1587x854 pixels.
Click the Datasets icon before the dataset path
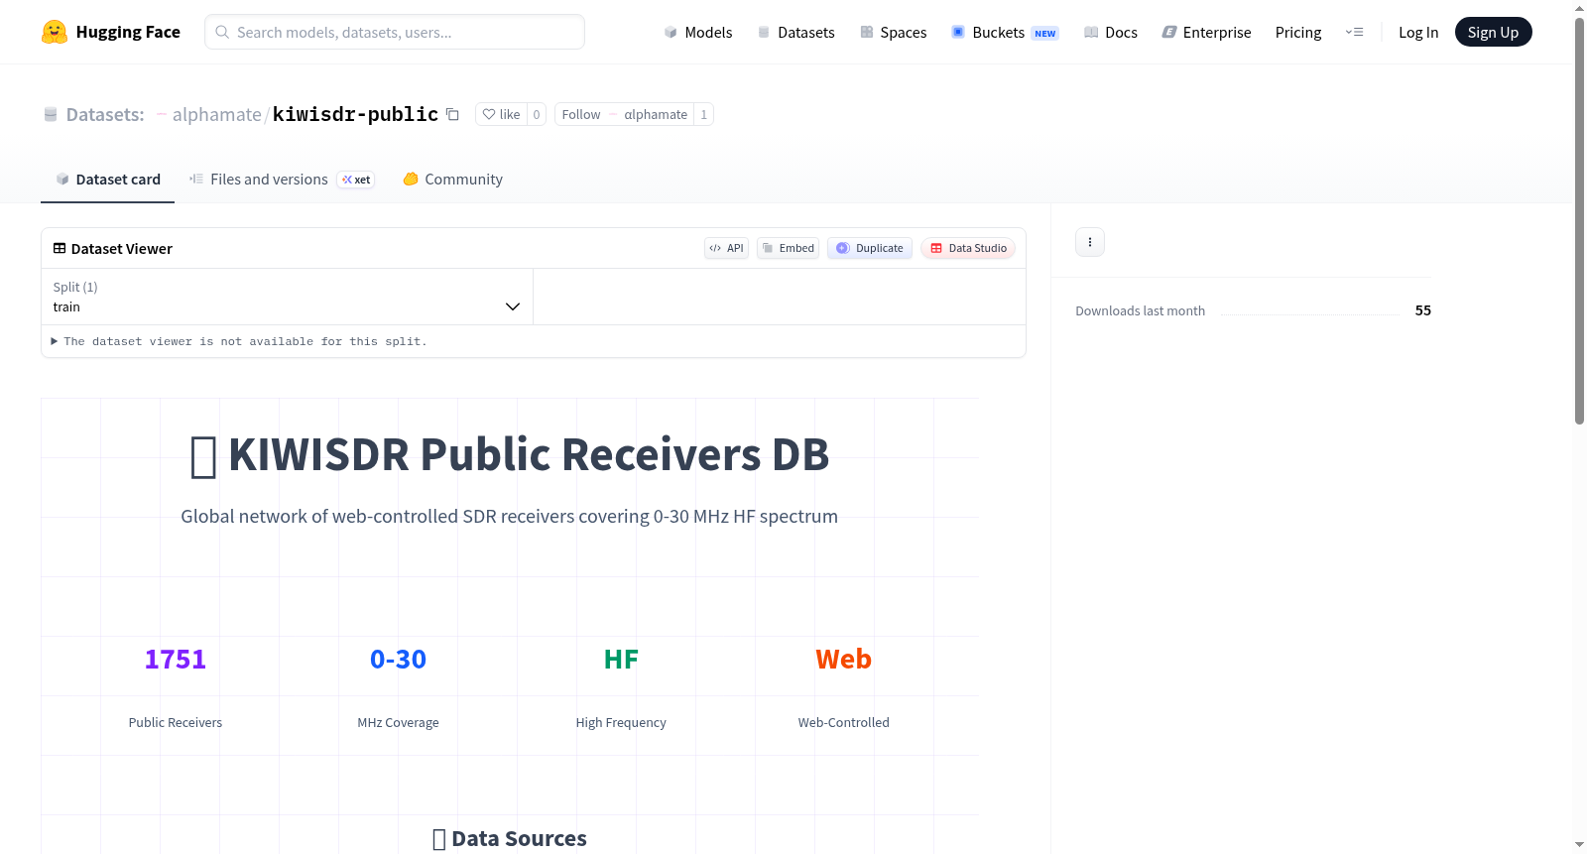(51, 114)
